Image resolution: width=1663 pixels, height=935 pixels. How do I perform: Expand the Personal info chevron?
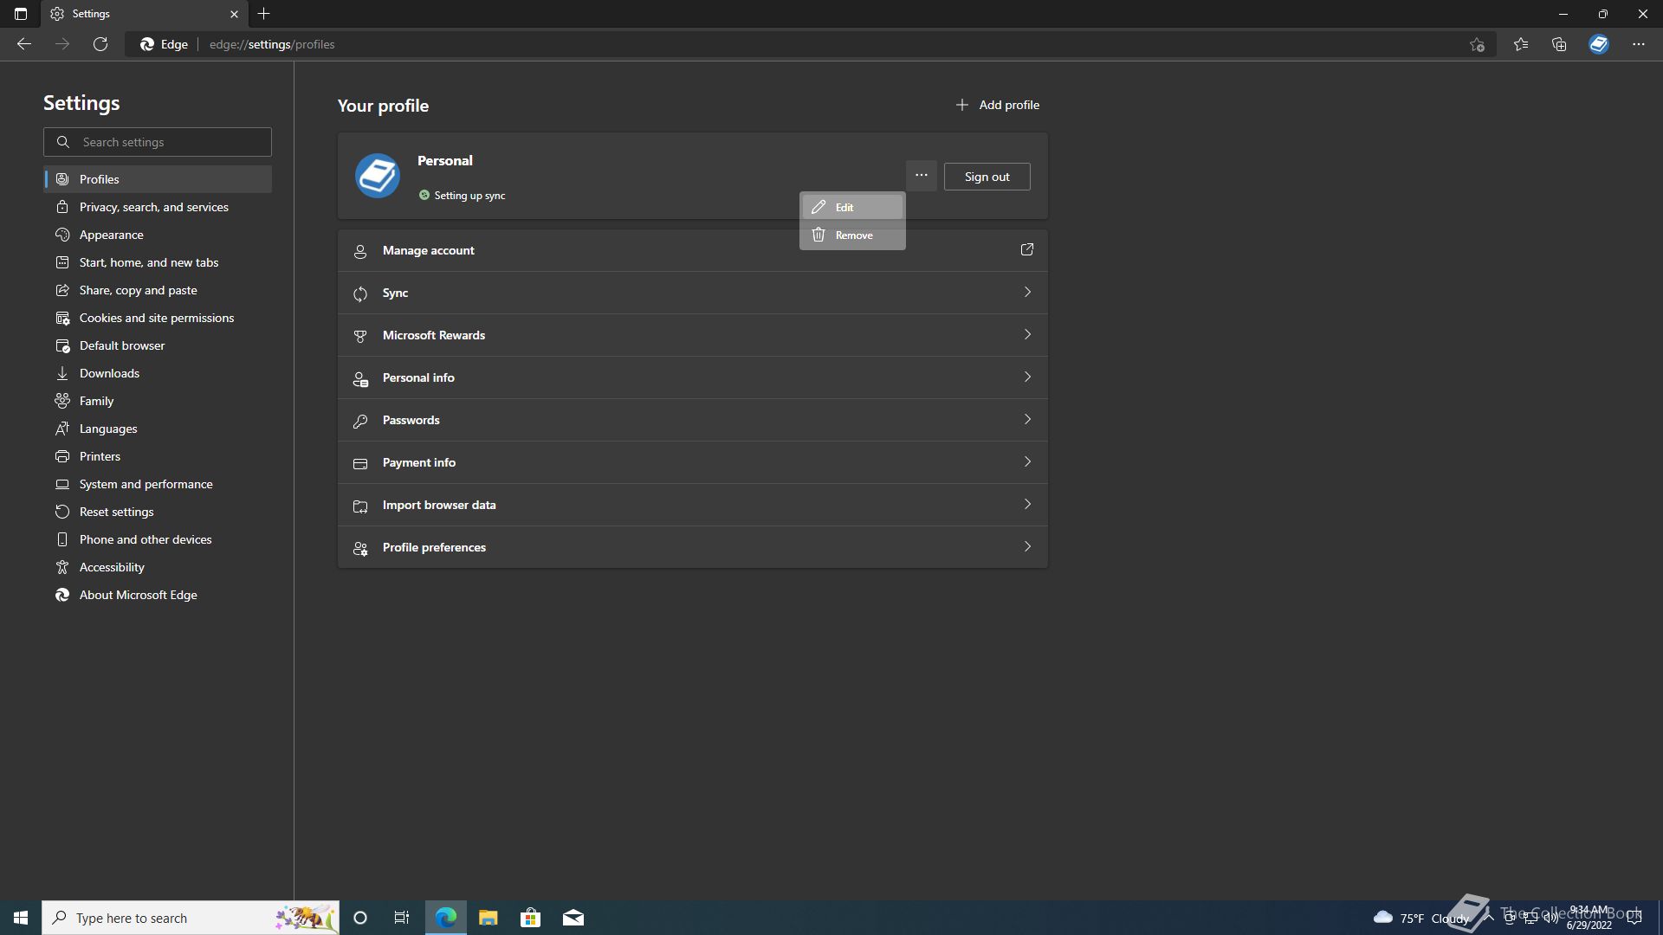(1027, 377)
